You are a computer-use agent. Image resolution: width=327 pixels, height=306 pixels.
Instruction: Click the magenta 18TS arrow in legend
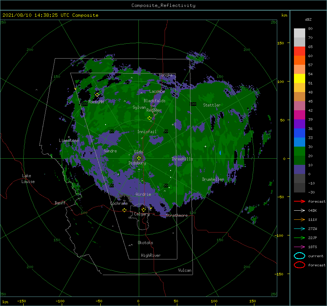tap(299, 247)
